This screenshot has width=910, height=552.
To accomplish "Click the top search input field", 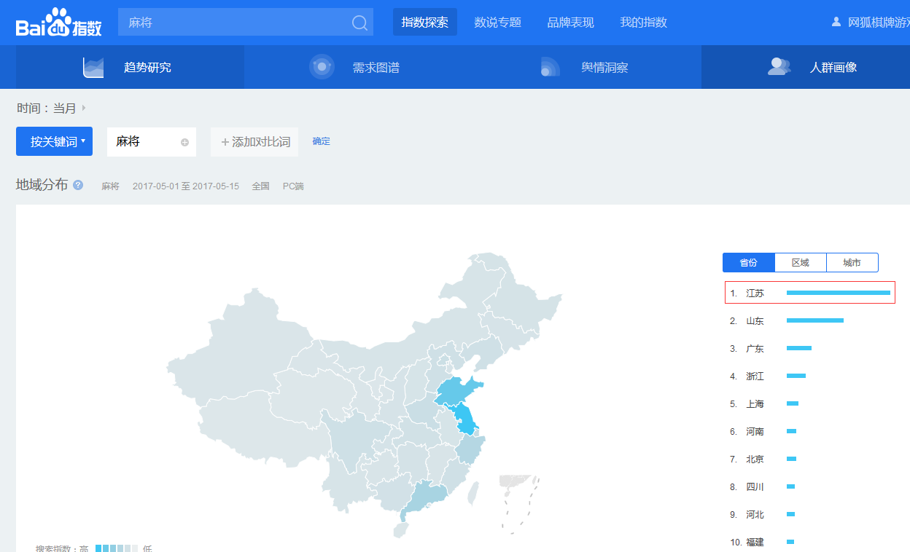I will (233, 23).
